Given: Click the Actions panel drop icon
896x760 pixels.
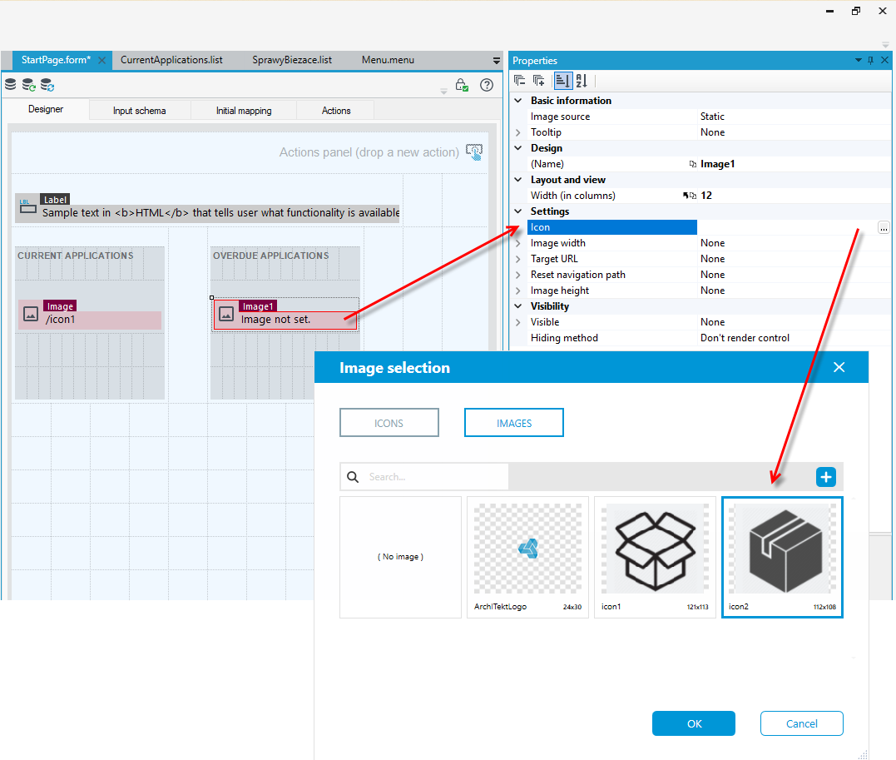Looking at the screenshot, I should pyautogui.click(x=473, y=152).
